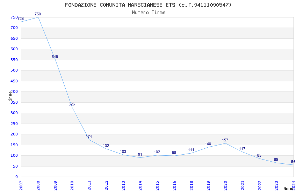
Task: Click the x-axis year 2016
Action: tap(174, 186)
